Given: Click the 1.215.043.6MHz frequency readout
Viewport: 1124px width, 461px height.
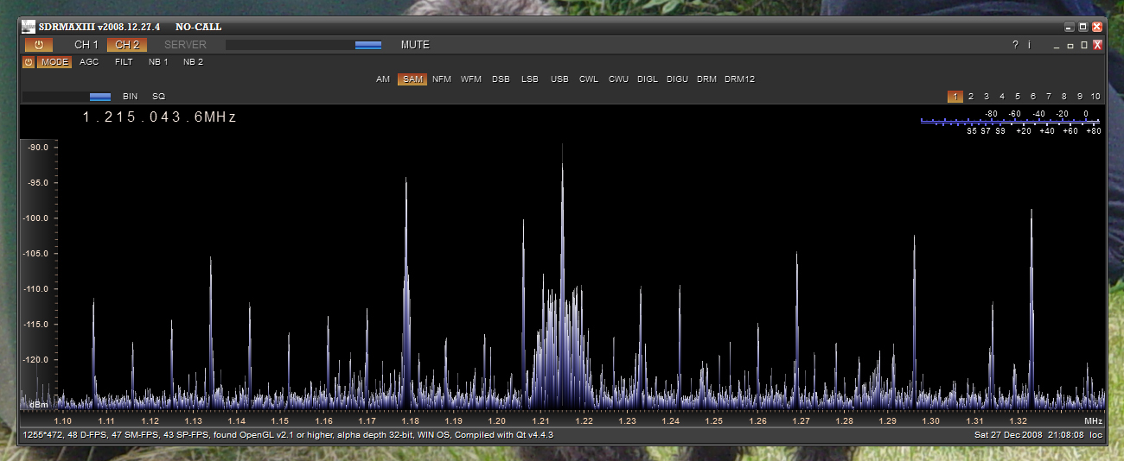Looking at the screenshot, I should [x=159, y=117].
